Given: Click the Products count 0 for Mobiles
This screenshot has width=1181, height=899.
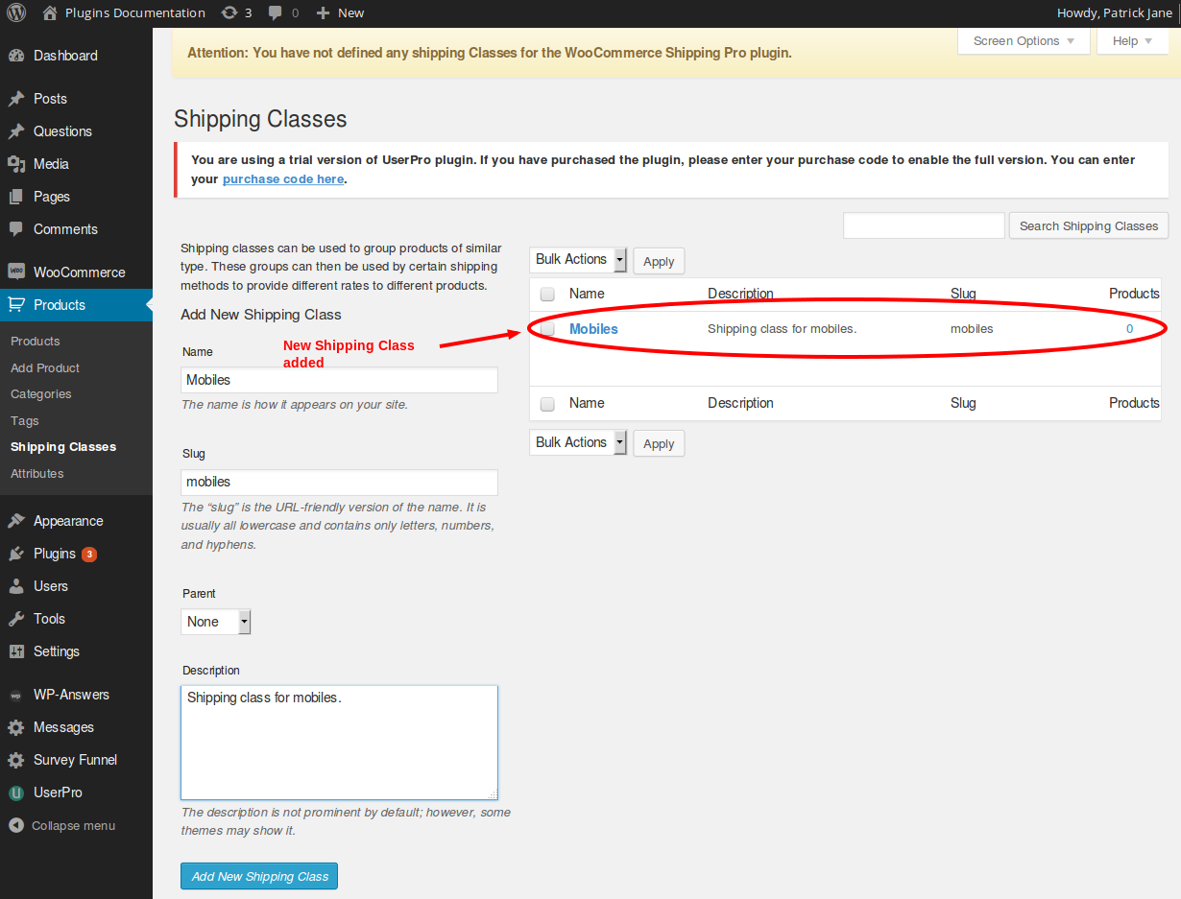Looking at the screenshot, I should (1129, 329).
